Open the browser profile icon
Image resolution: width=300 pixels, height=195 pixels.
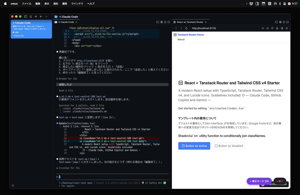coord(277,28)
